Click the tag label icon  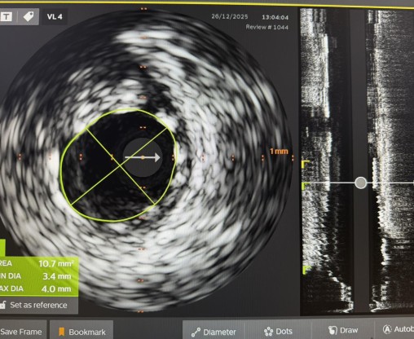29,16
